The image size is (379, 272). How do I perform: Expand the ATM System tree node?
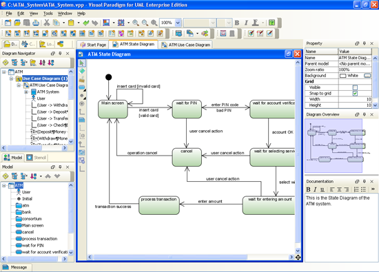pos(26,92)
